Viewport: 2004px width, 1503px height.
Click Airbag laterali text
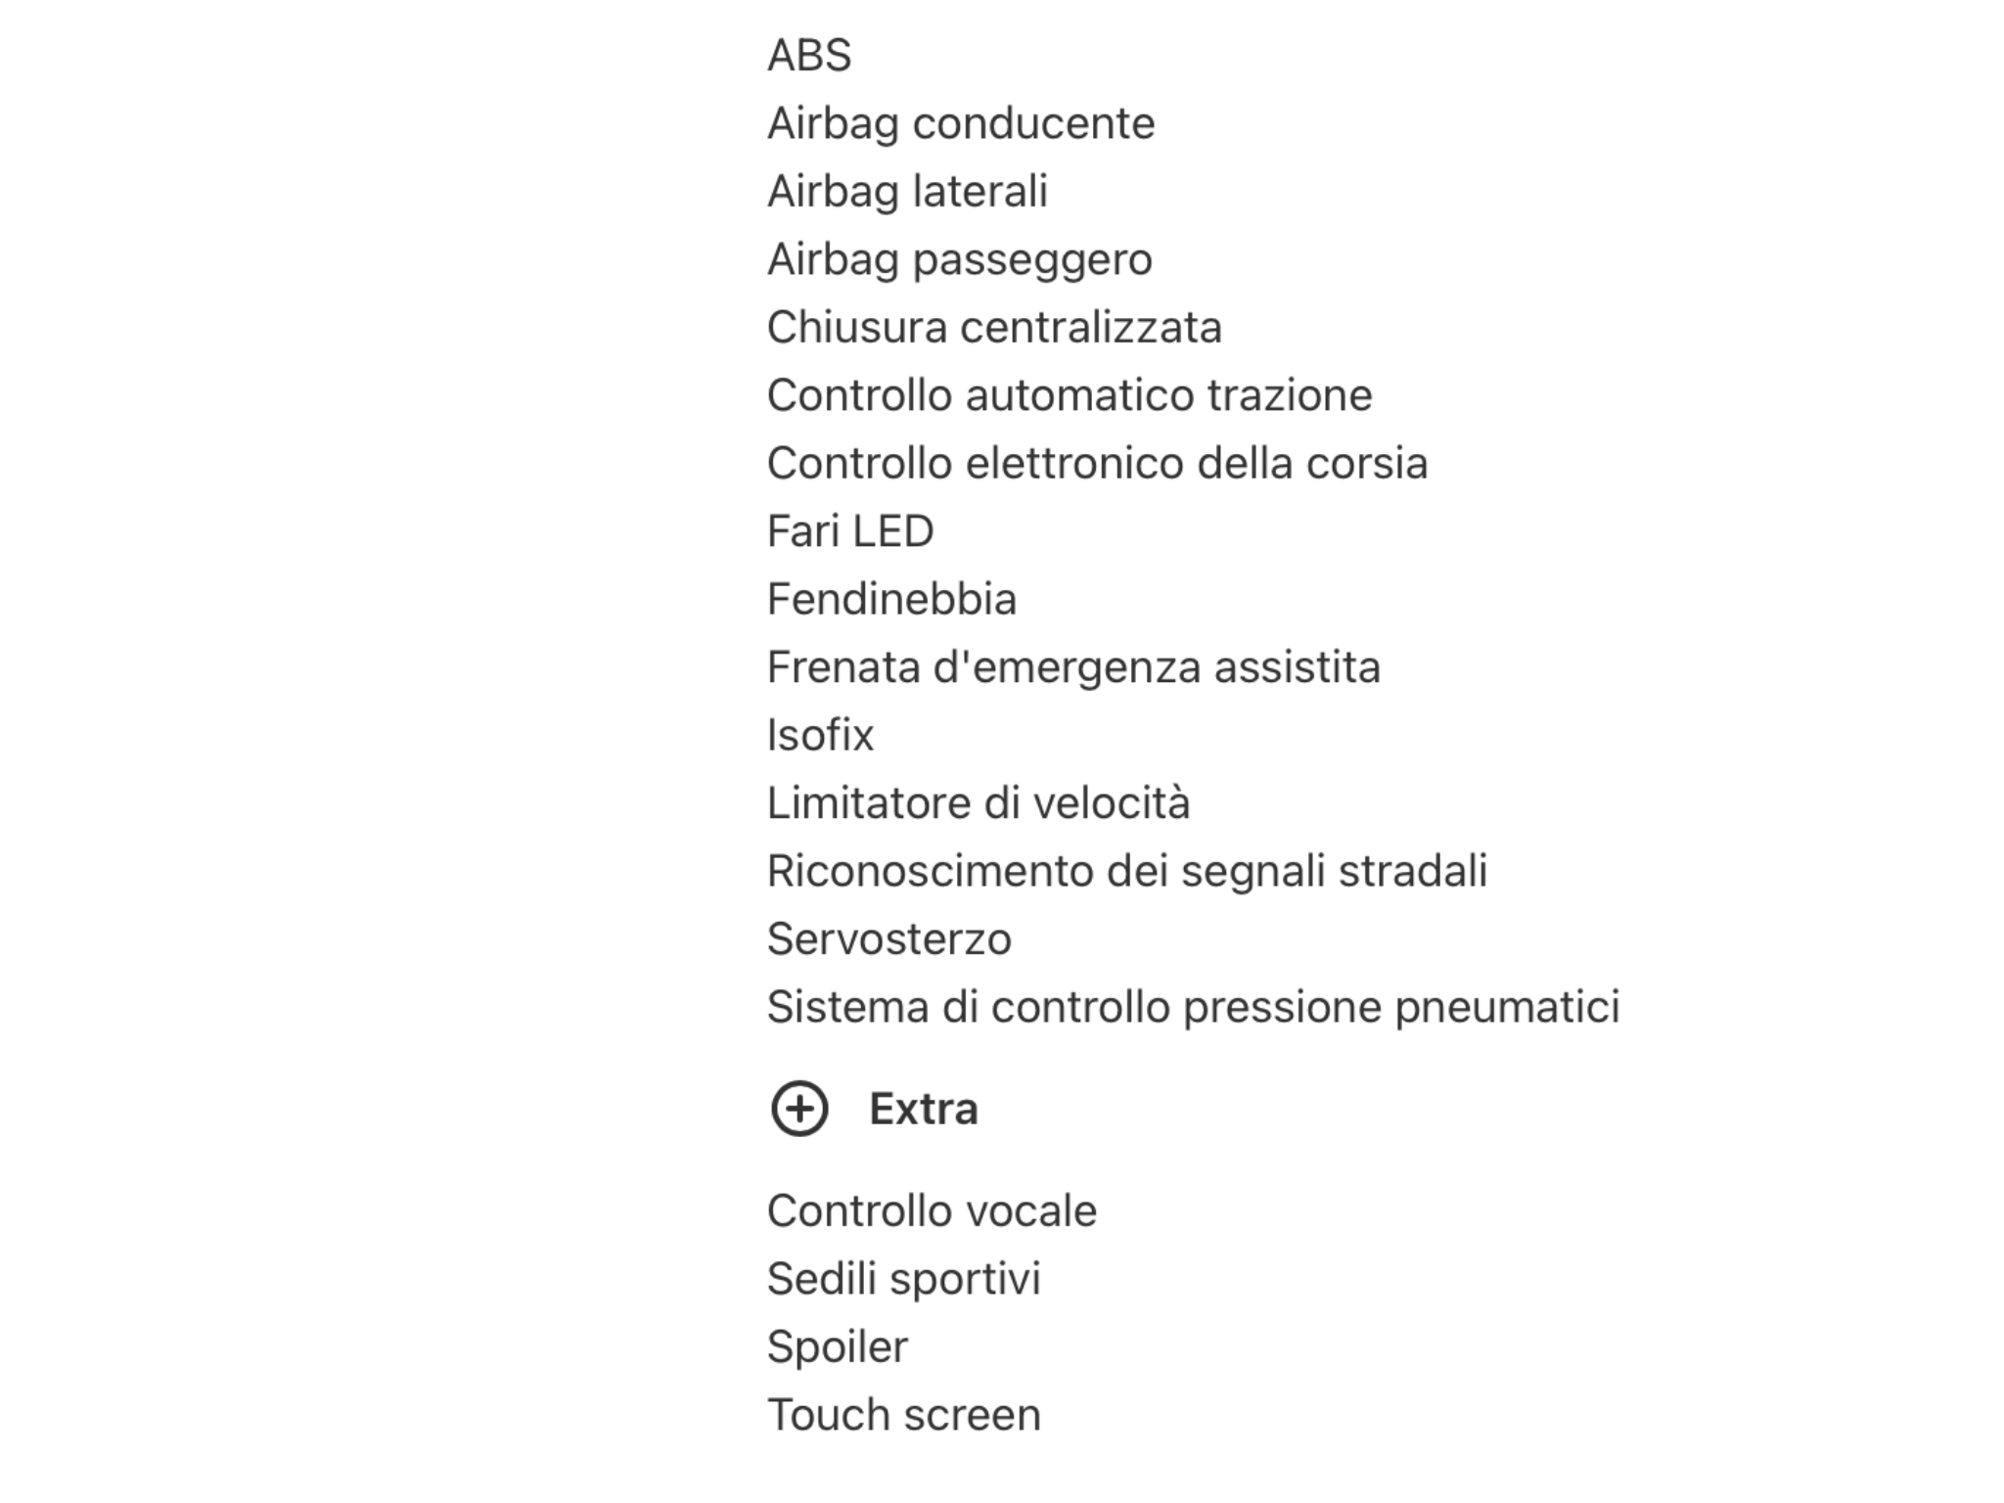[x=907, y=191]
